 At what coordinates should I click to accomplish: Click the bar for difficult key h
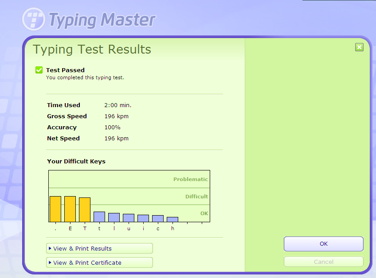[x=172, y=219]
